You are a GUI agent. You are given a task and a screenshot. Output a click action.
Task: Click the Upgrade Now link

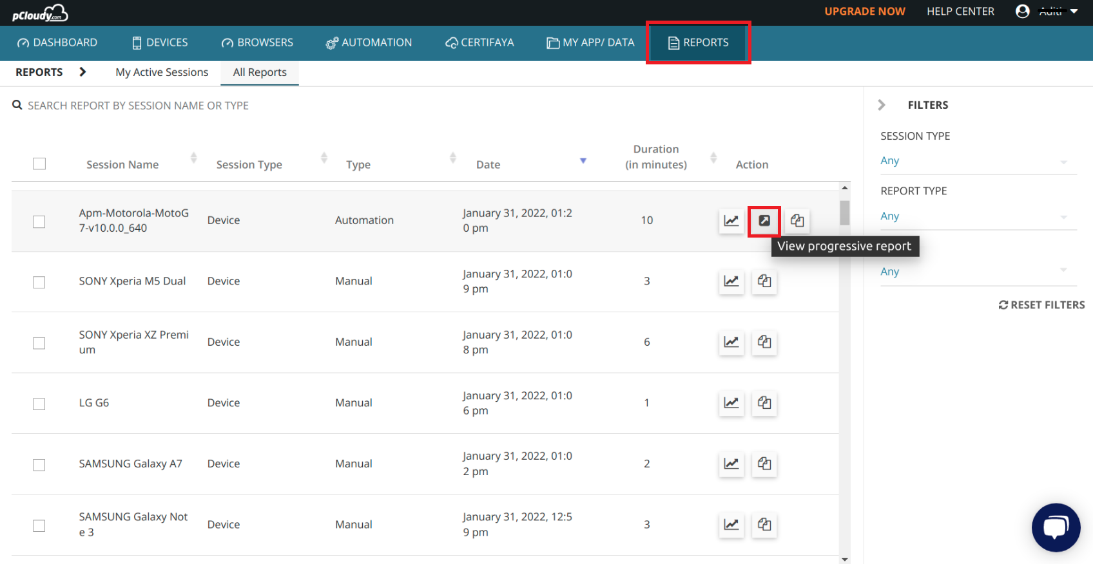[x=864, y=12]
